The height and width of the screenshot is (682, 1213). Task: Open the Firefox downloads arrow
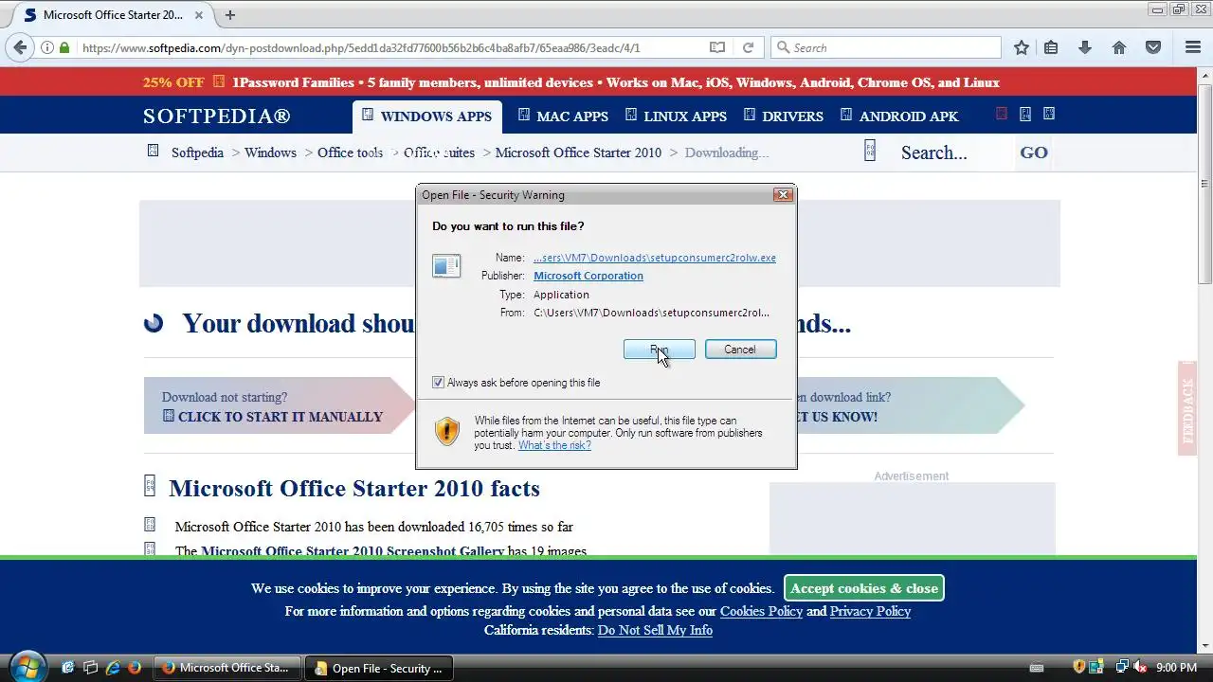(1085, 47)
